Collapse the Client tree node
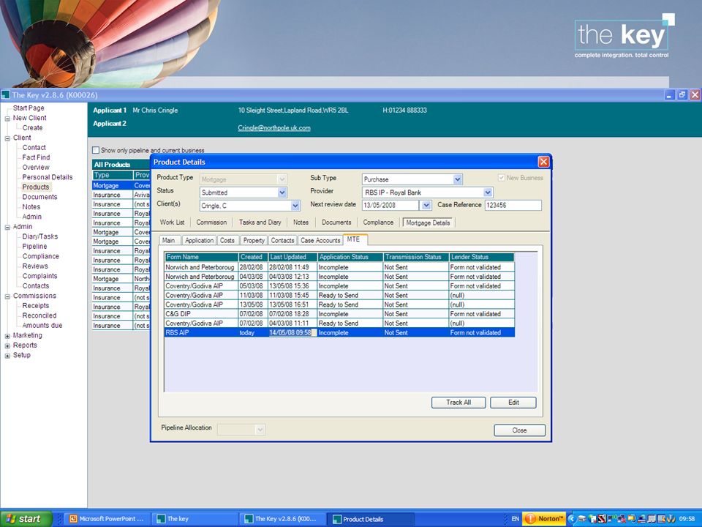This screenshot has height=527, width=702. [x=7, y=138]
